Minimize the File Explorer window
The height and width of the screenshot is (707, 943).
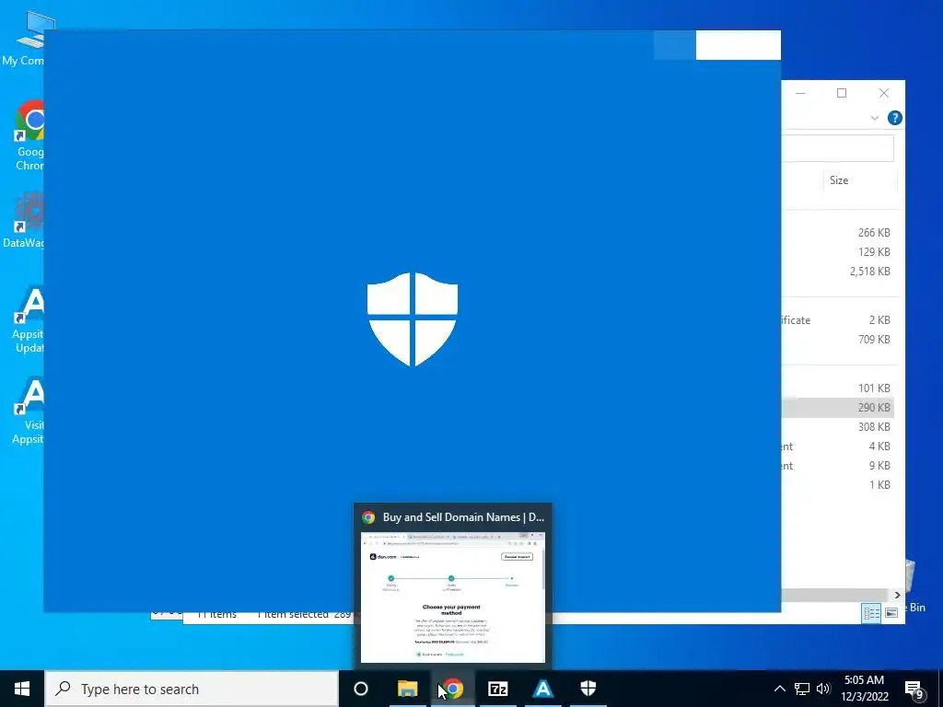[x=800, y=93]
